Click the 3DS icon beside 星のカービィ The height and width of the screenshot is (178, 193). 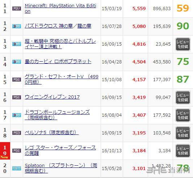[17, 62]
